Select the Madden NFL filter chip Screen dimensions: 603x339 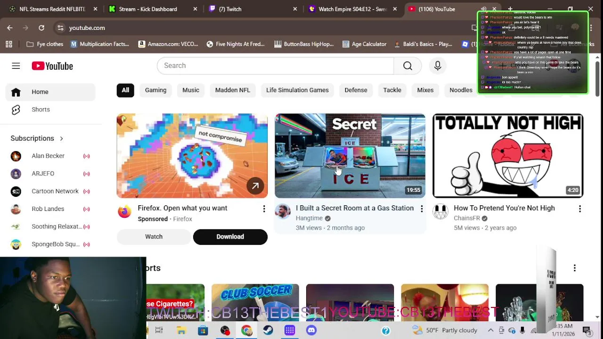coord(232,90)
